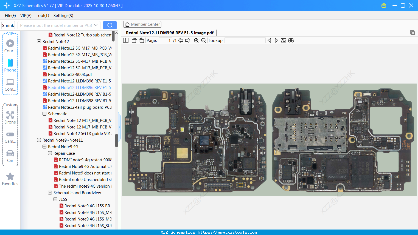The width and height of the screenshot is (418, 235).
Task: Run search with the blue magnifier button
Action: point(110,25)
